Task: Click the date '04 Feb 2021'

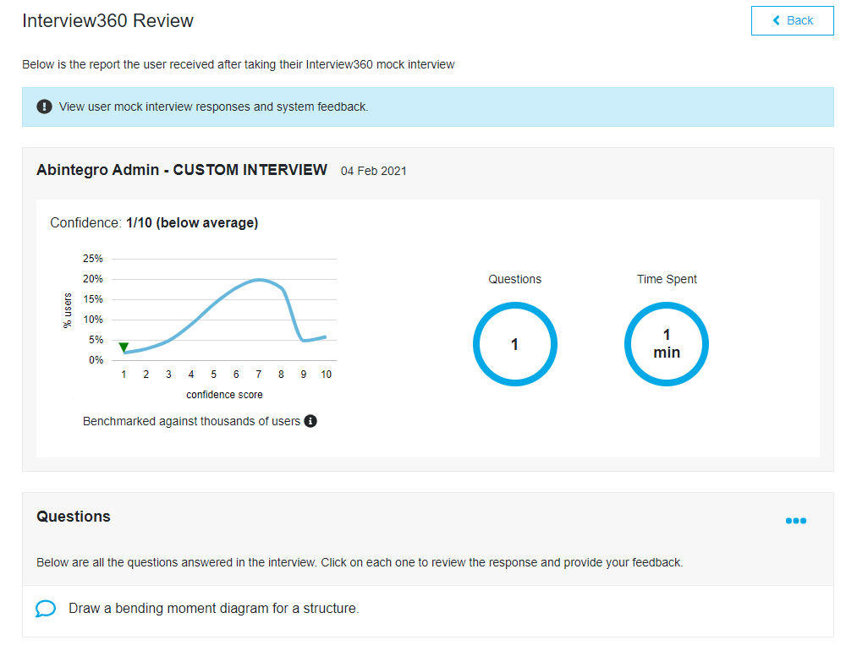Action: (373, 171)
